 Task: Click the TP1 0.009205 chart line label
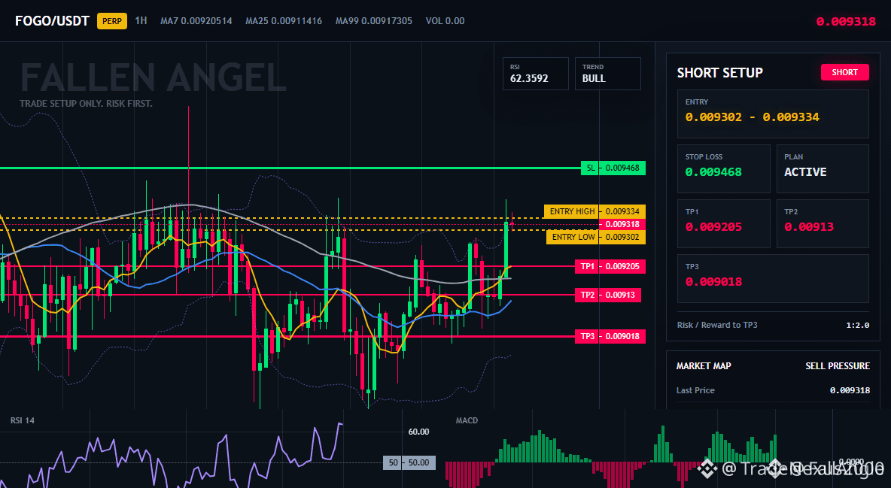pos(610,266)
